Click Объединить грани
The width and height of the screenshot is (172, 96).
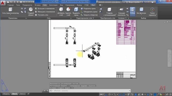coord(89,12)
